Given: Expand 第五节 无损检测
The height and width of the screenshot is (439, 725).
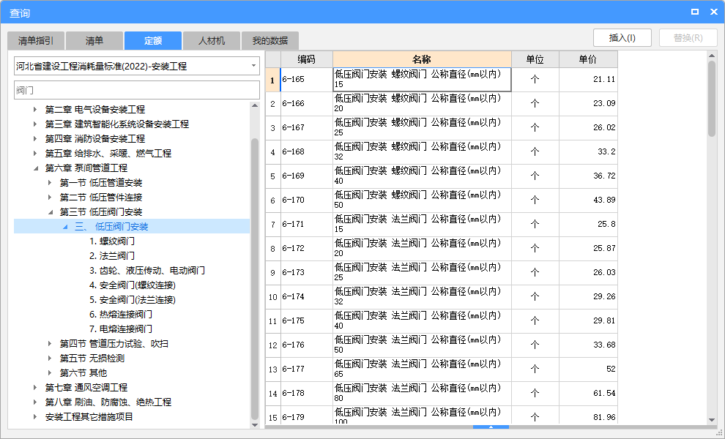Looking at the screenshot, I should click(x=50, y=358).
